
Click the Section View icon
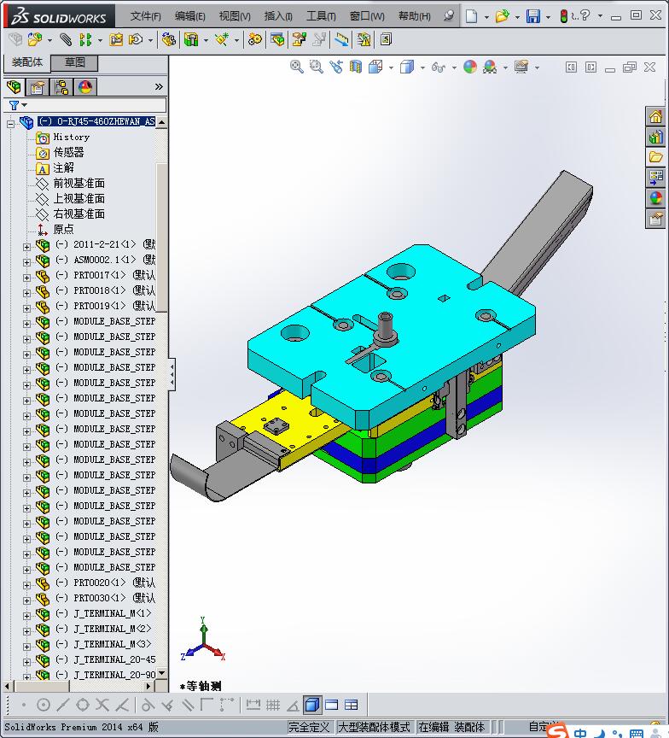click(356, 67)
